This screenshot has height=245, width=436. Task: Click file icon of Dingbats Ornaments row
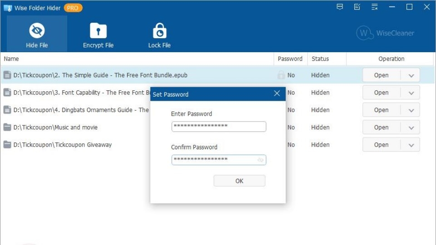point(7,110)
